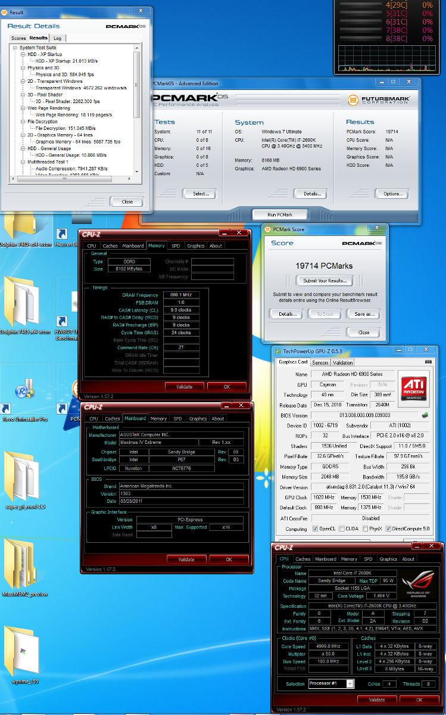Click Close in the PCMark Score dialog

click(x=364, y=332)
